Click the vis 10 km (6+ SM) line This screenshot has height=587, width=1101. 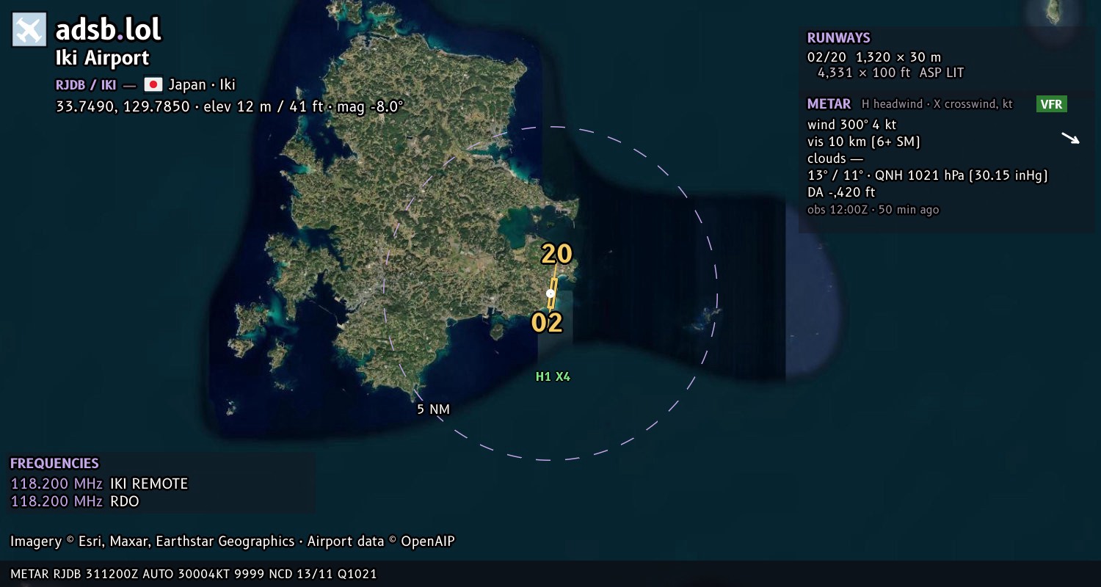click(864, 142)
